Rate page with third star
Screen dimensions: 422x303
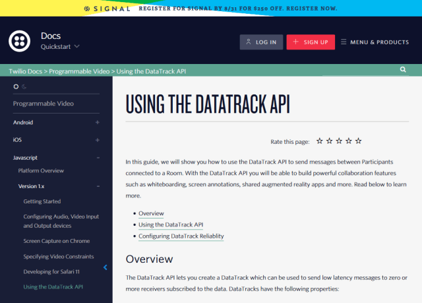[x=339, y=141]
